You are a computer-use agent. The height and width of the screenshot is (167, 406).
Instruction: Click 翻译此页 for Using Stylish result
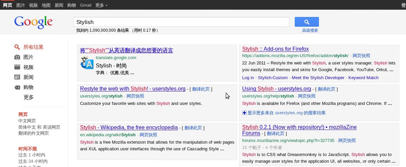(x=327, y=89)
